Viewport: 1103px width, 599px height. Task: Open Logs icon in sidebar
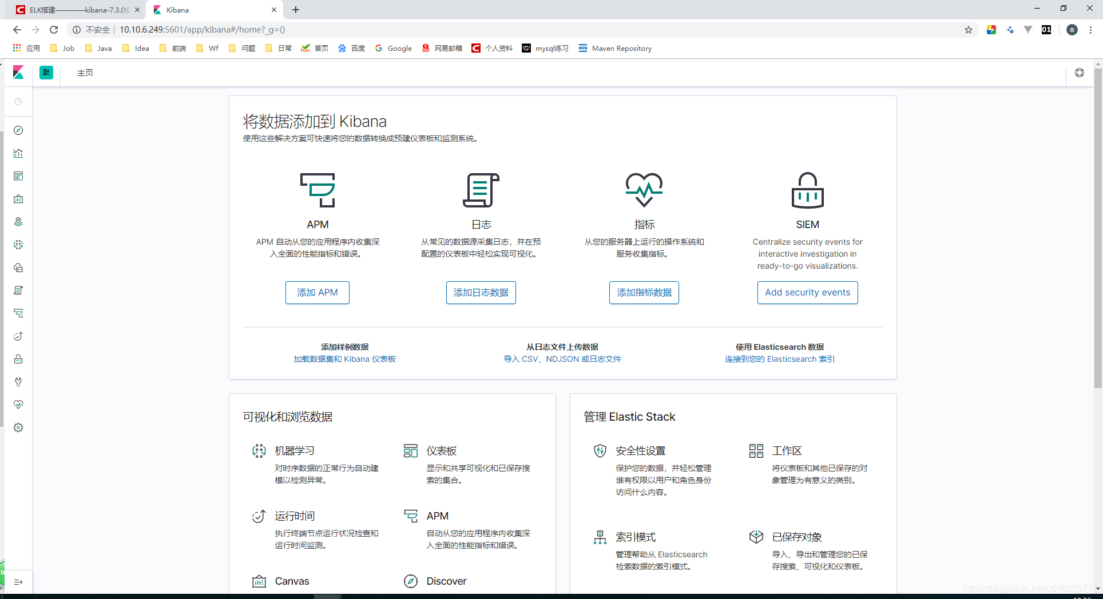[x=18, y=290]
